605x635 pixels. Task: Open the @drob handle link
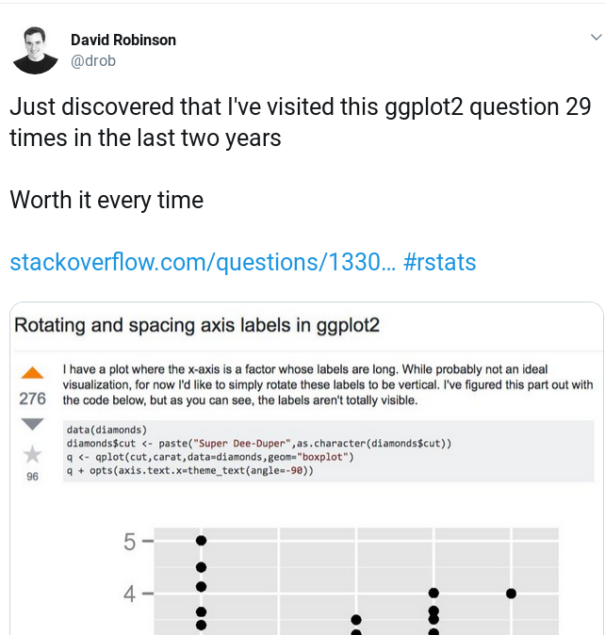tap(93, 60)
